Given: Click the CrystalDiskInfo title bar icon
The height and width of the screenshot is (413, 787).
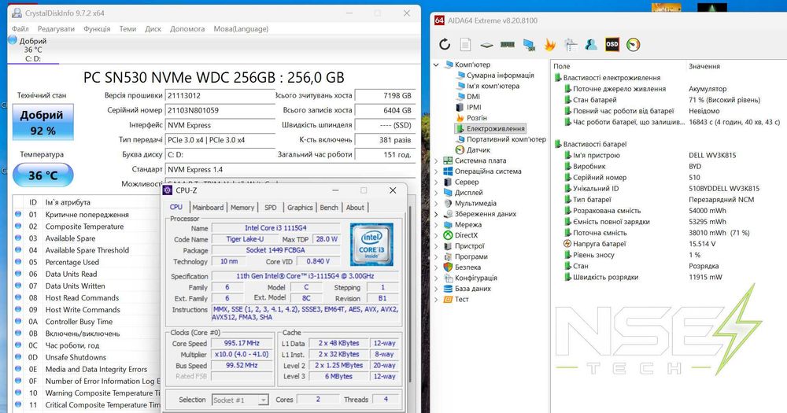Looking at the screenshot, I should click(16, 13).
